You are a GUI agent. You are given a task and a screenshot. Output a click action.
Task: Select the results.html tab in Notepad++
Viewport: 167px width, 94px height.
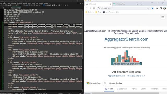coord(16,8)
